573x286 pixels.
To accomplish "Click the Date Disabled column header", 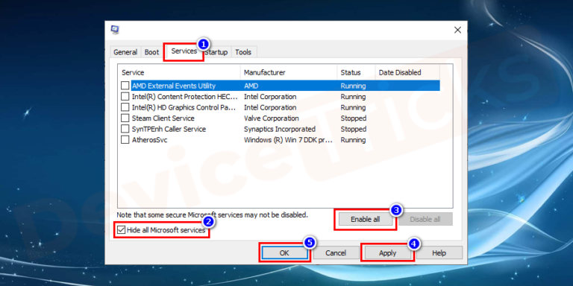I will coord(407,72).
